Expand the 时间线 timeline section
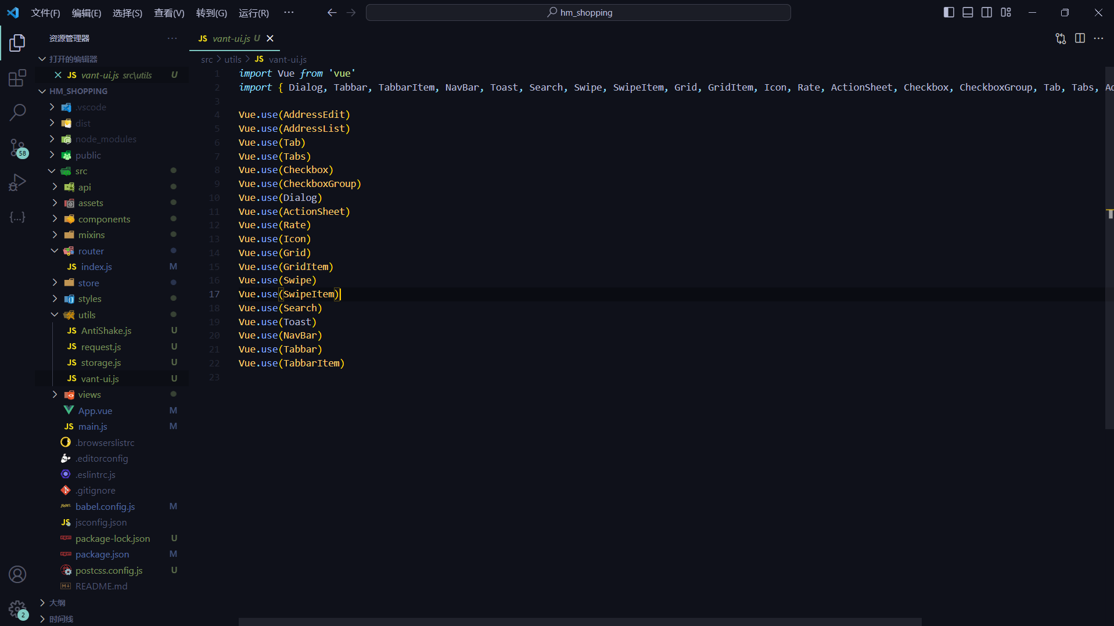Screen dimensions: 1114x626 [x=112, y=619]
